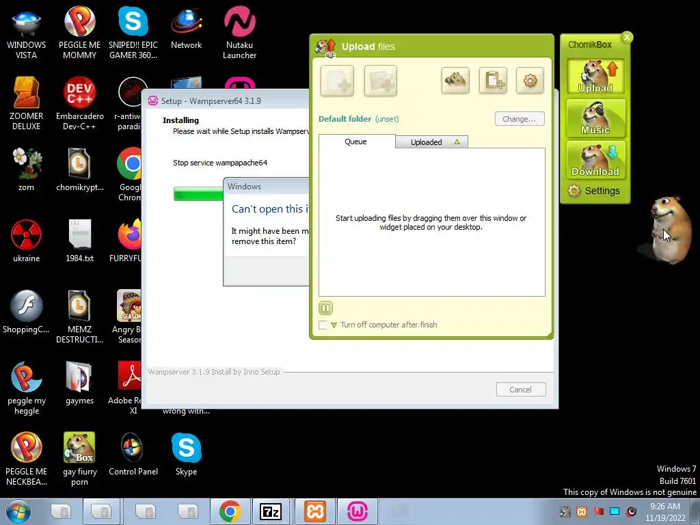Select the Network desktop icon

tap(186, 27)
